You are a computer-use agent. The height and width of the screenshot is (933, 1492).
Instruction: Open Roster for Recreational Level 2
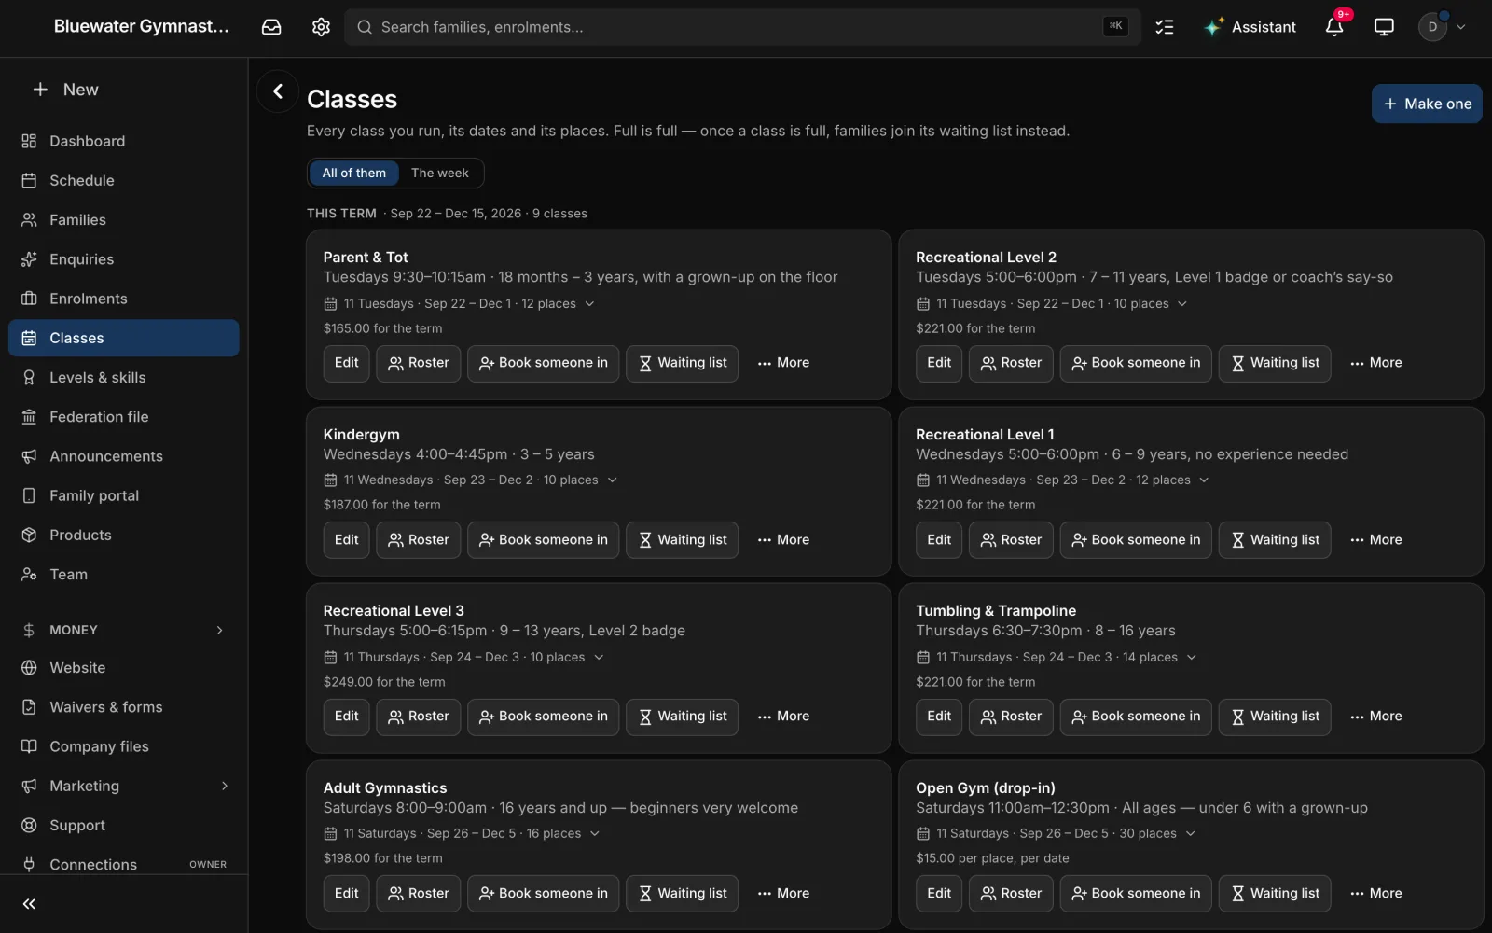pyautogui.click(x=1011, y=363)
